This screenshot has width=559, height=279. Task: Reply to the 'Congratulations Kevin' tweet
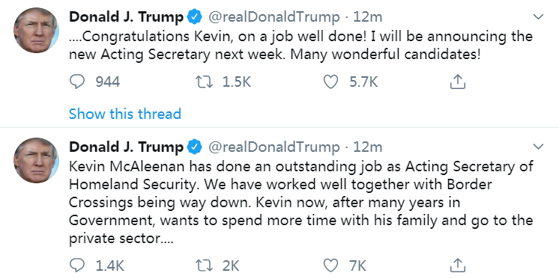pos(76,82)
